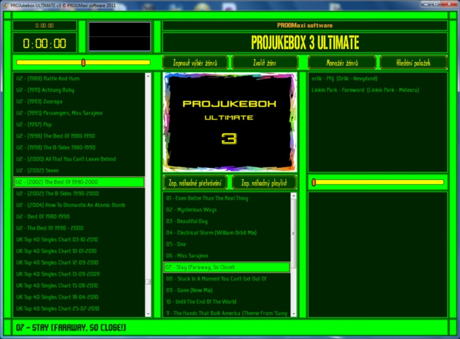
Task: Select UK Top 40 Singles Chart 25-07-2010
Action: click(79, 308)
